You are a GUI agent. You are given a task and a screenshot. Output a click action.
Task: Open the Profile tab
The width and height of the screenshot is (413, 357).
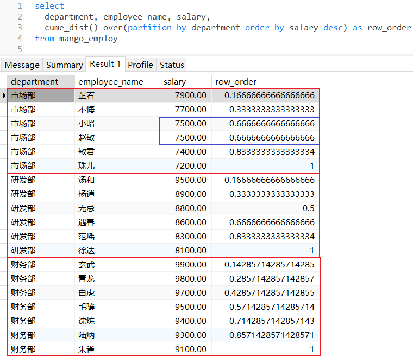point(140,65)
